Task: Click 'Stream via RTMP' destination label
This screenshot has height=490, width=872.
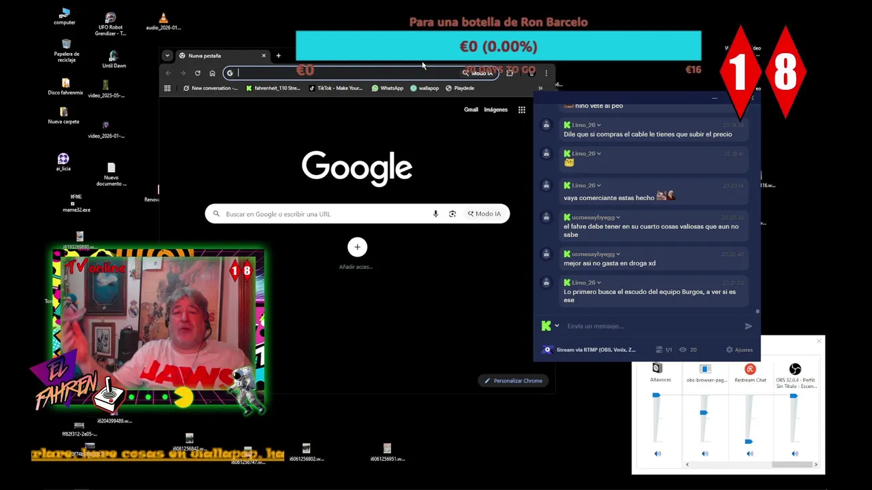Action: (596, 350)
